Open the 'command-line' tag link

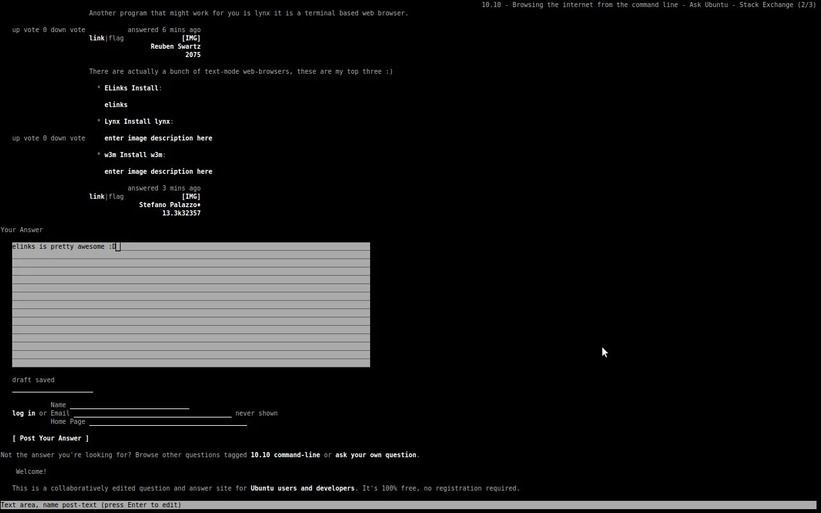(x=297, y=455)
